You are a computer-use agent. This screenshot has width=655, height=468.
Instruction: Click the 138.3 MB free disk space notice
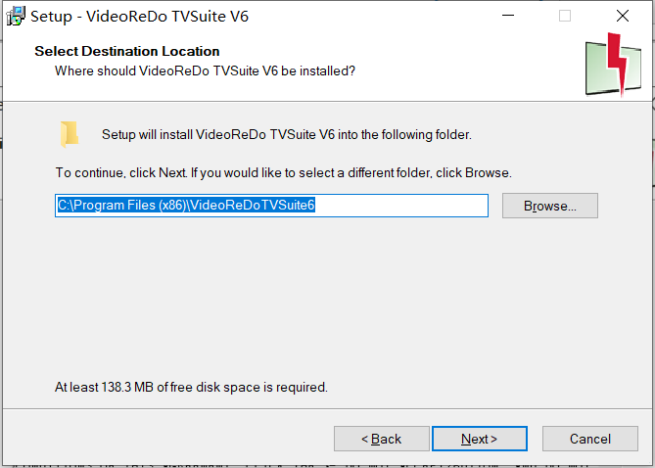click(191, 387)
